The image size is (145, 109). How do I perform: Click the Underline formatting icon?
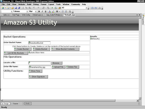[46, 11]
